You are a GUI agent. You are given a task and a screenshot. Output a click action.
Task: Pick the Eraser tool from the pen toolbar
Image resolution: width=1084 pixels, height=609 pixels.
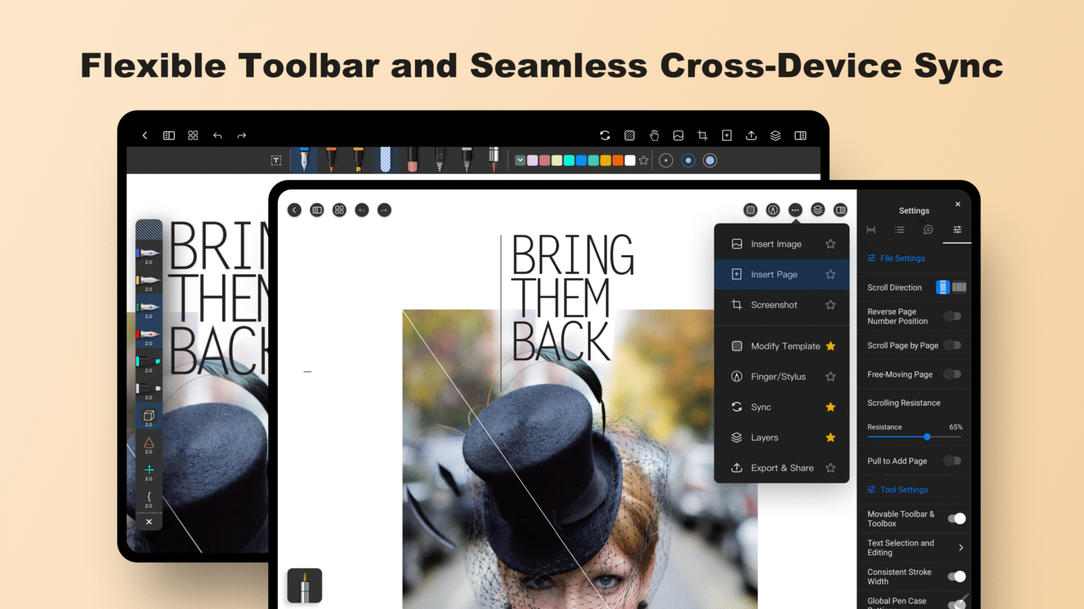[x=411, y=160]
